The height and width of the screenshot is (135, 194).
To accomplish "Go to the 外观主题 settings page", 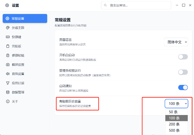I will pos(25,28).
